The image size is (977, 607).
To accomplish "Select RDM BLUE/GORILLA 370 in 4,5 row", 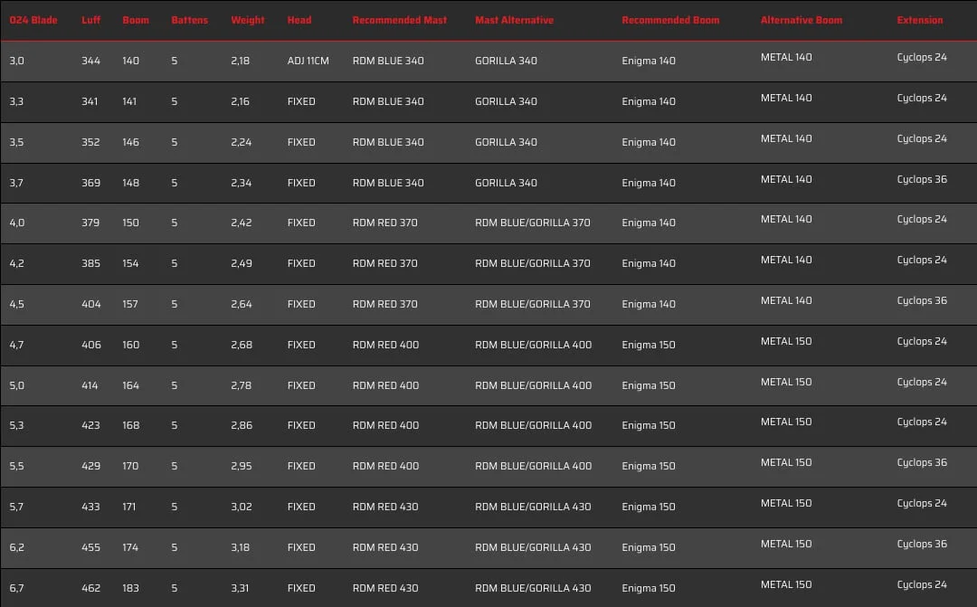I will pyautogui.click(x=533, y=304).
